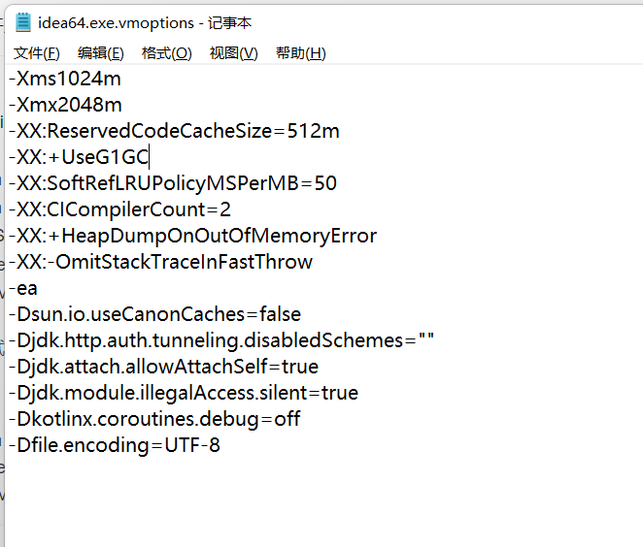Place cursor on the -ea line
643x547 pixels.
point(22,288)
